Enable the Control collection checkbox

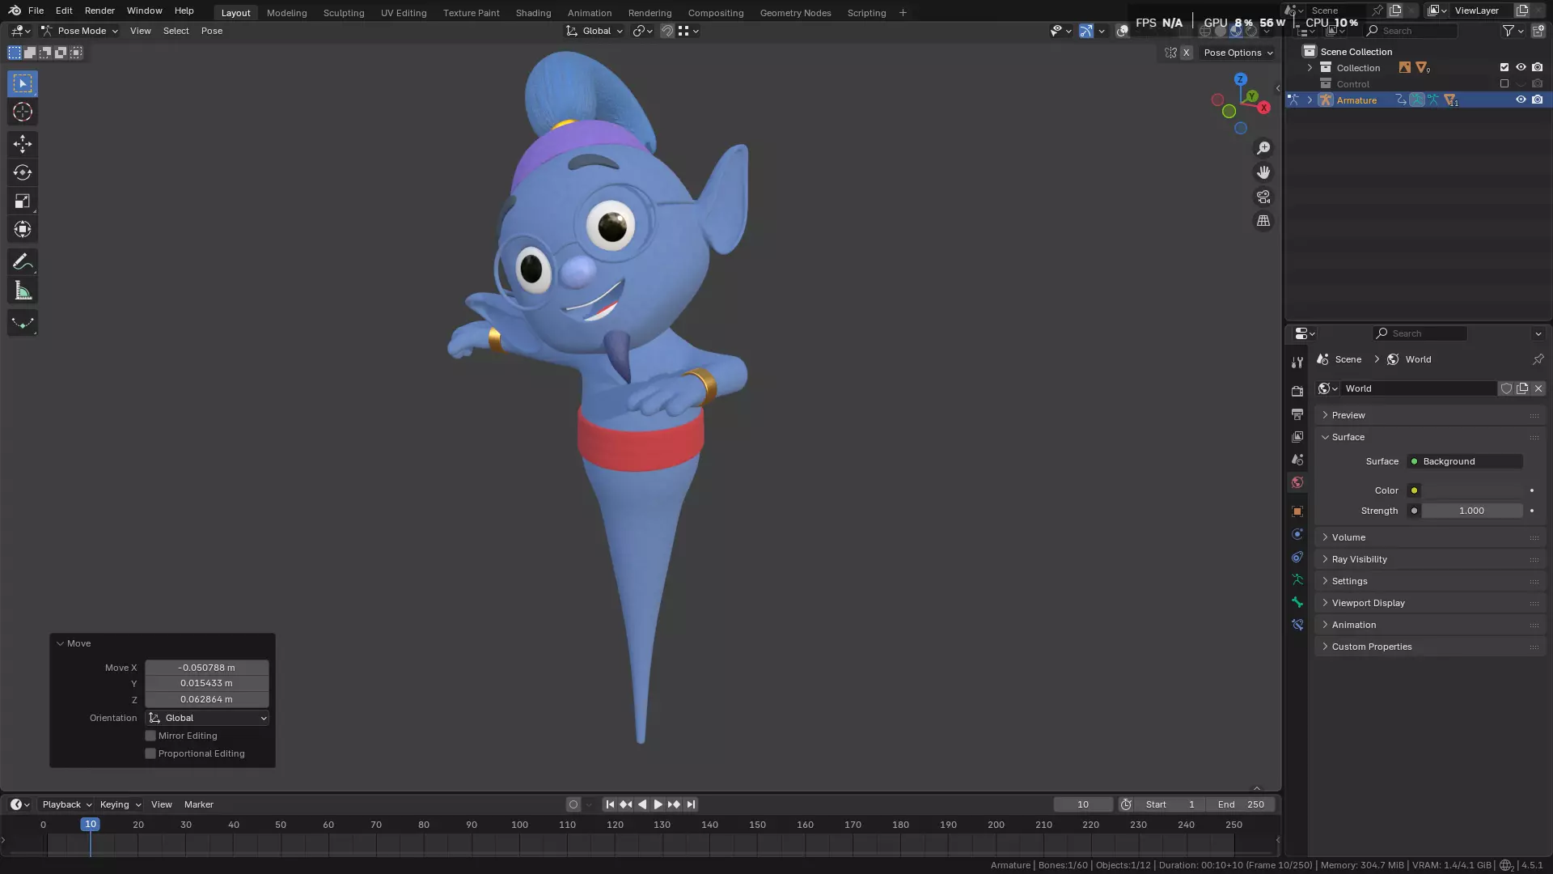click(1504, 83)
